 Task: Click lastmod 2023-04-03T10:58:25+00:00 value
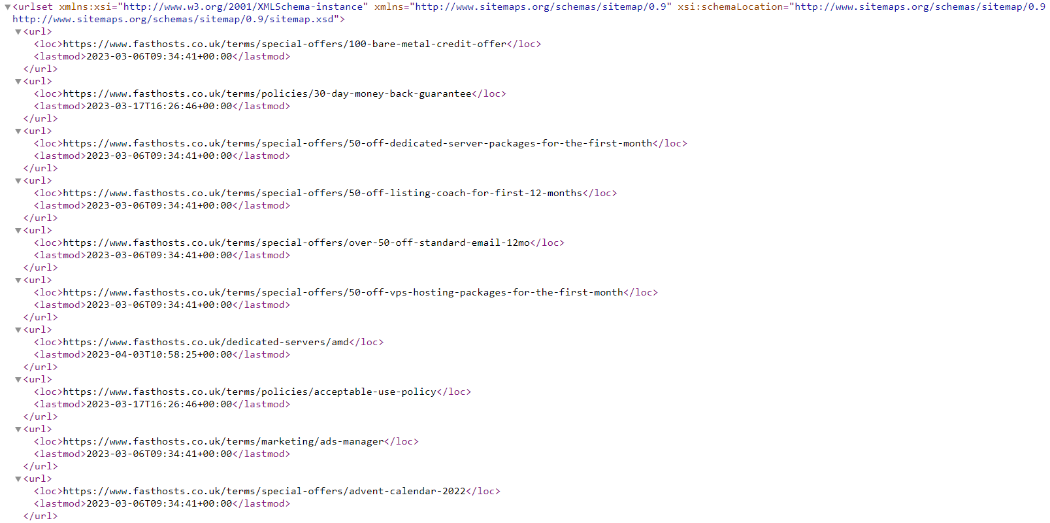tap(159, 354)
